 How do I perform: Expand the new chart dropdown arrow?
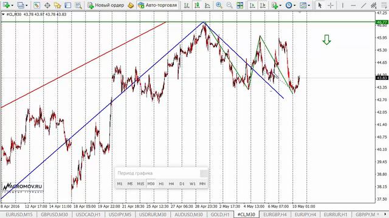[12, 5]
